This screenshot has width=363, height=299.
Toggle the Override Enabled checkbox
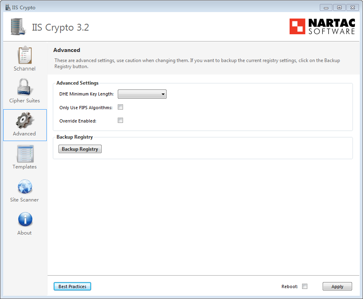tap(120, 120)
